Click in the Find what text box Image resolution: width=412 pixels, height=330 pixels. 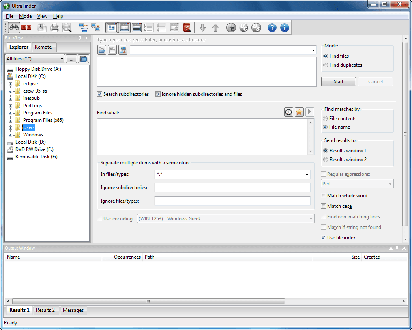pos(203,137)
